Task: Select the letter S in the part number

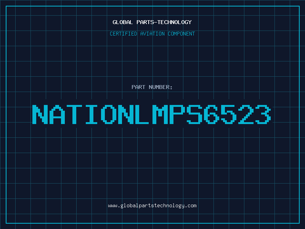Action: point(194,114)
